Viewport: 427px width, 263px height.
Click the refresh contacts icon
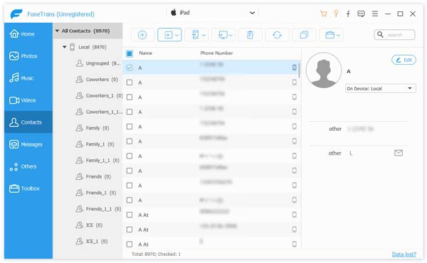(277, 35)
